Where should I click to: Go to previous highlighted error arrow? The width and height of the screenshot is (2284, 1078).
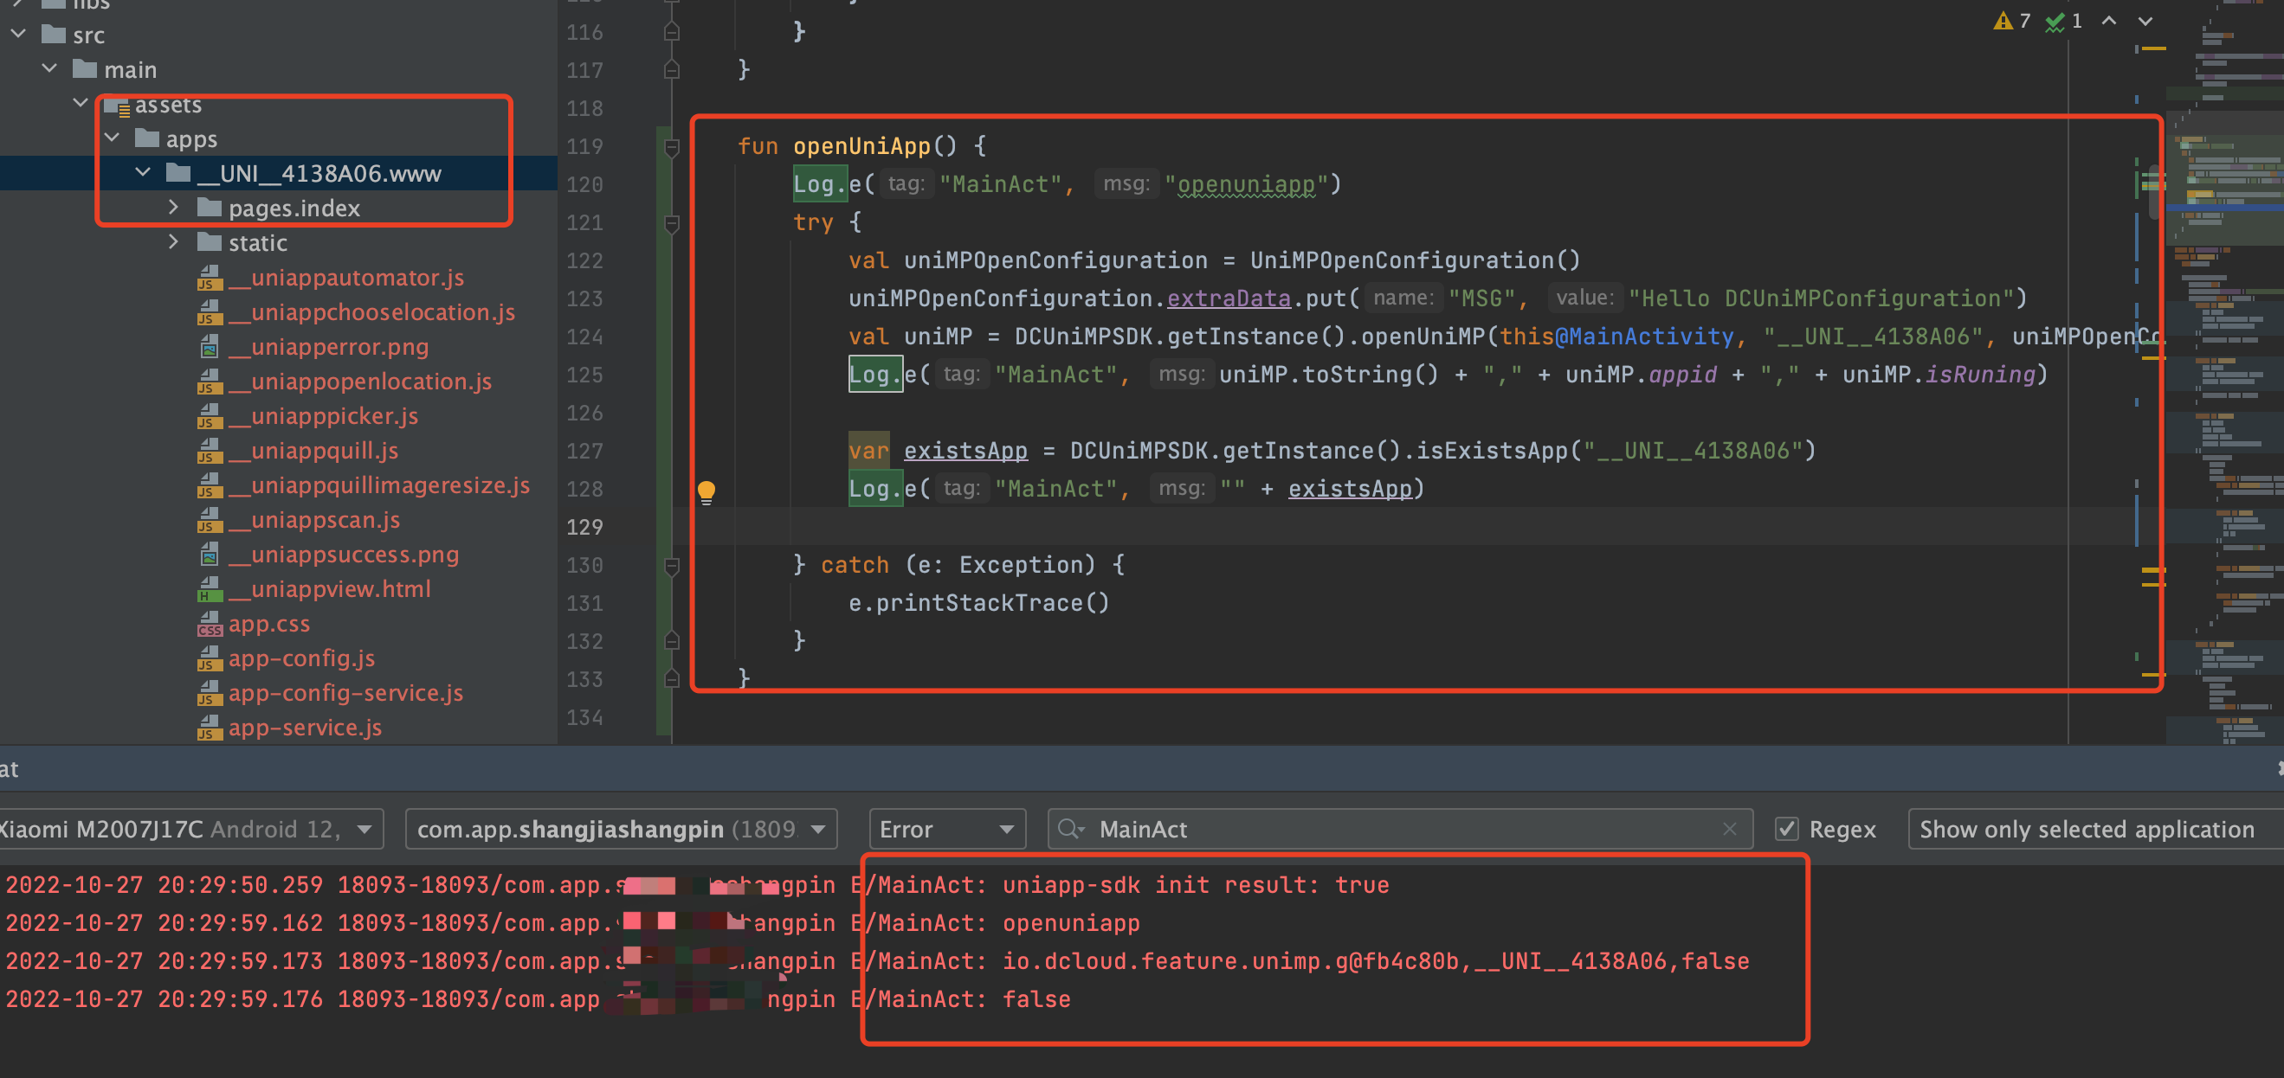2109,22
